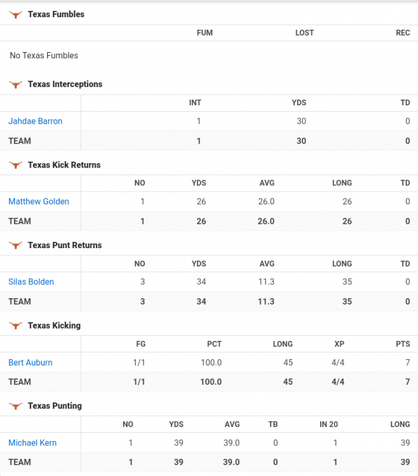Click Longhorns logo beside Texas Fumbles

pyautogui.click(x=16, y=15)
